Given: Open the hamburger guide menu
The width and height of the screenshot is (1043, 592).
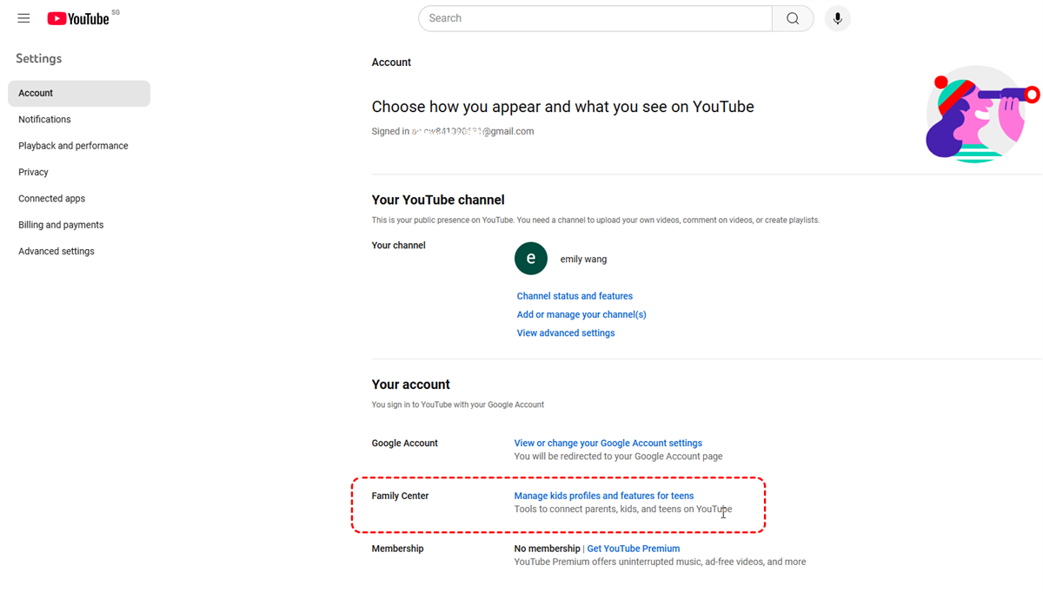Looking at the screenshot, I should (23, 18).
